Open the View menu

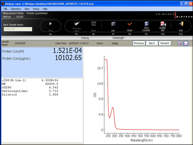(27, 9)
